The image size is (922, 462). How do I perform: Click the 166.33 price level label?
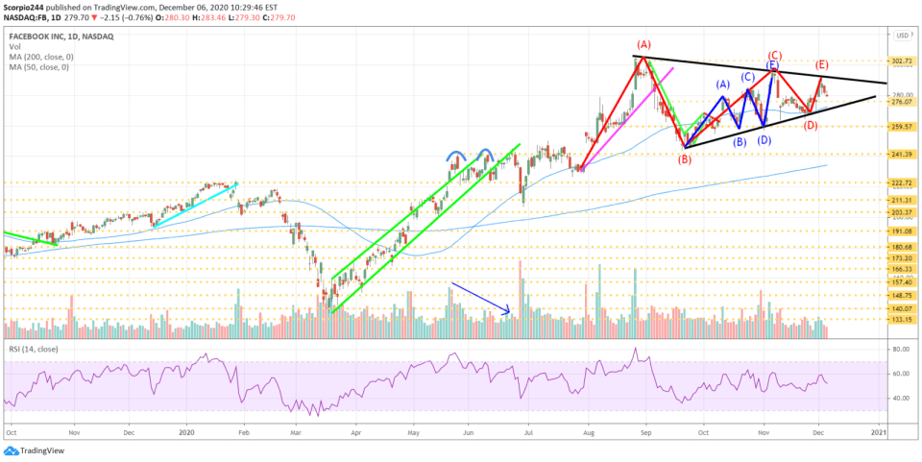902,269
